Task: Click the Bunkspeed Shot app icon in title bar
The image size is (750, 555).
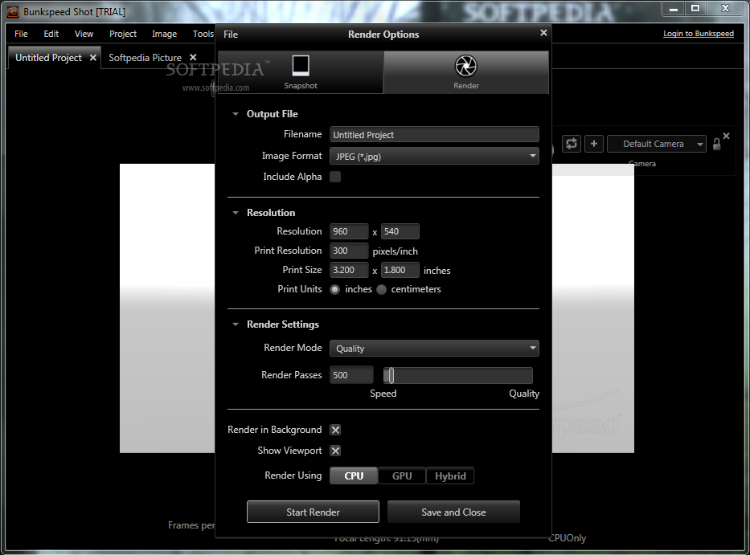Action: (x=12, y=12)
